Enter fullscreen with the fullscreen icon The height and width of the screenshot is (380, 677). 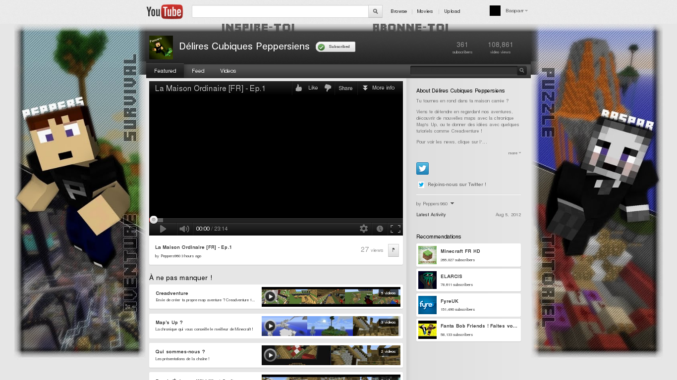[x=395, y=229]
